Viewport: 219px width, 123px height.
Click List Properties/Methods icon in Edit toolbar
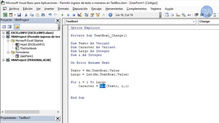(x=167, y=15)
